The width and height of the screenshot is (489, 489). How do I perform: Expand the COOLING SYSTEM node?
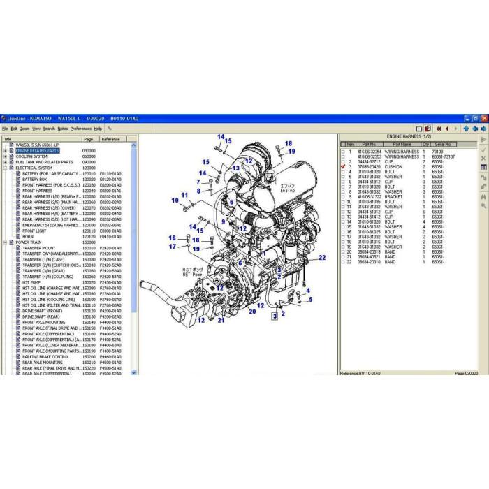pos(5,156)
